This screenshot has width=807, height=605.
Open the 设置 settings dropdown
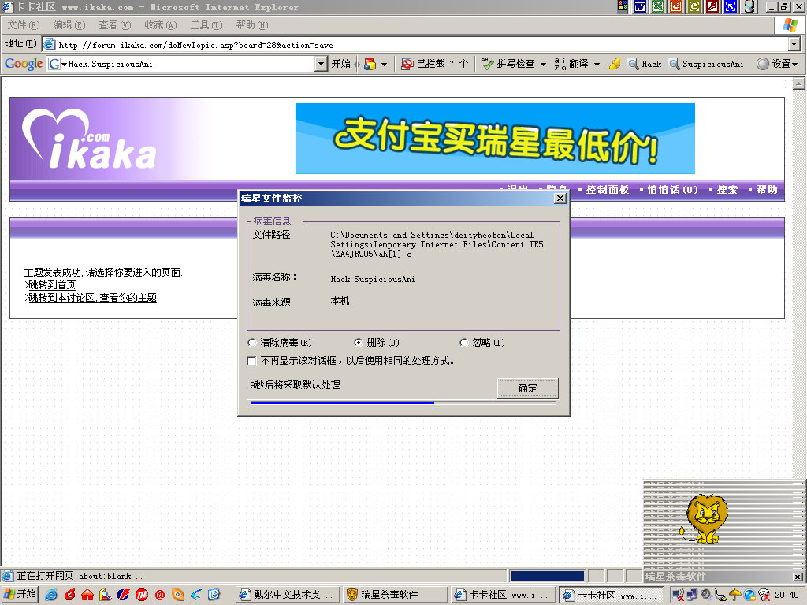point(778,64)
